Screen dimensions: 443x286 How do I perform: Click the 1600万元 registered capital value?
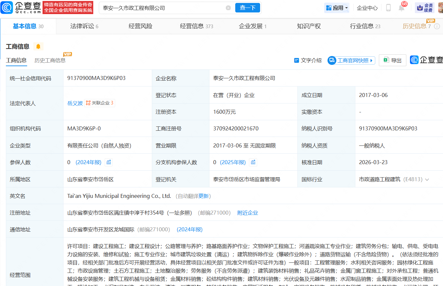[224, 112]
